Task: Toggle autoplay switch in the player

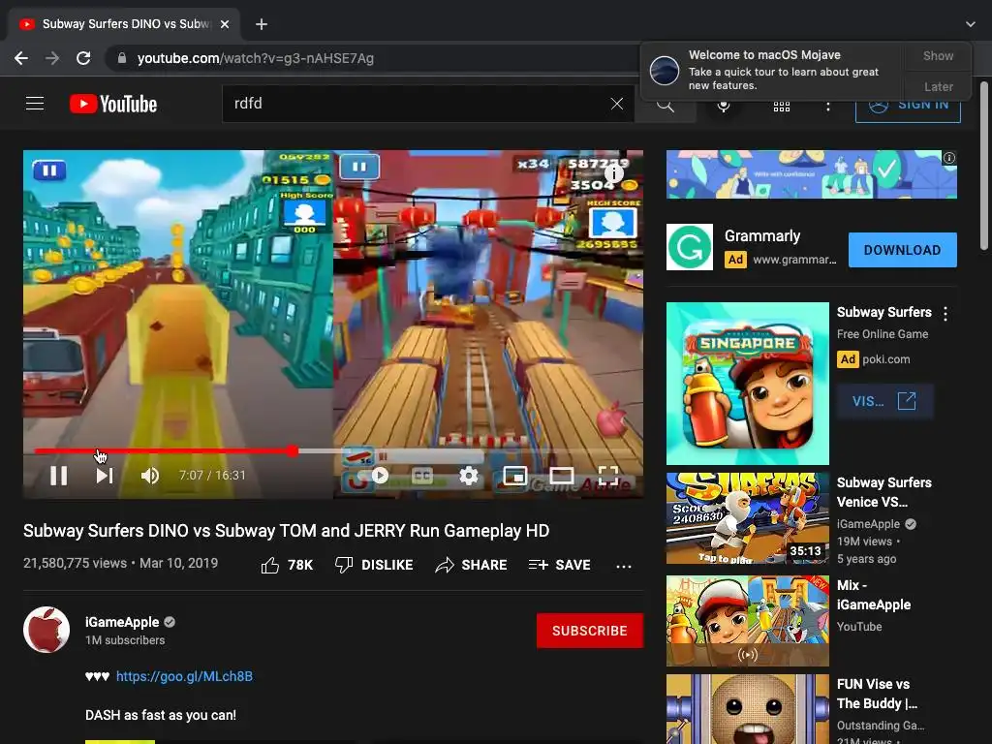Action: (x=380, y=475)
